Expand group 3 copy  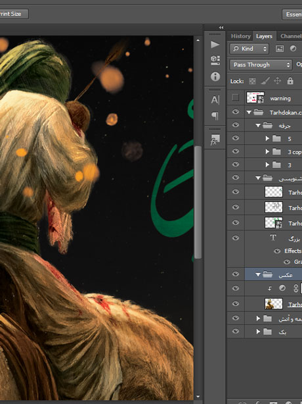coord(267,151)
